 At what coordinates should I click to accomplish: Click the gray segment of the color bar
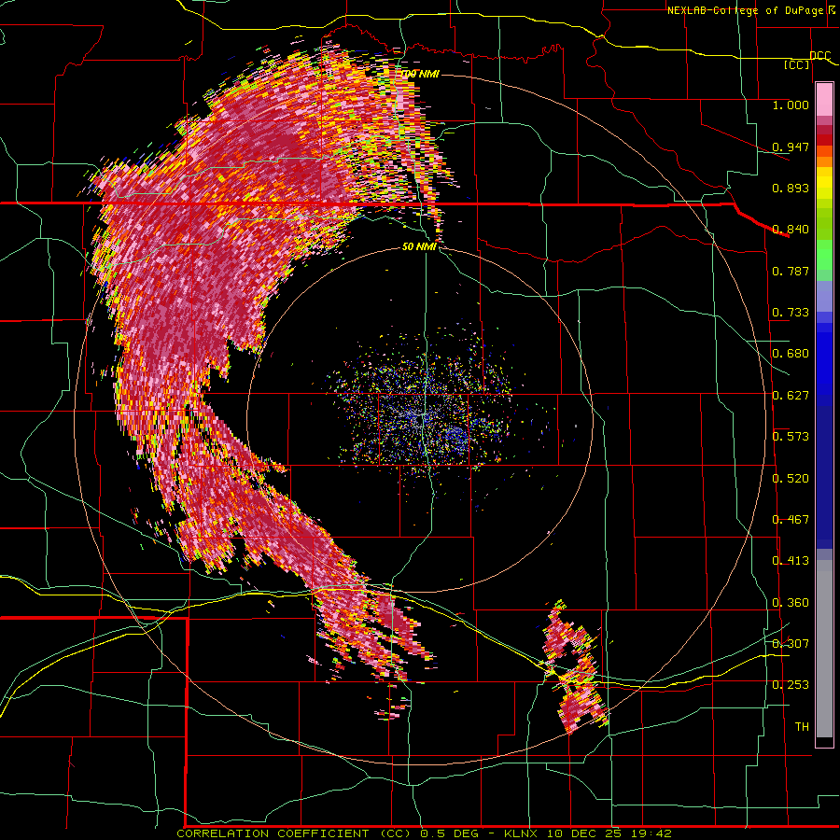(x=824, y=649)
